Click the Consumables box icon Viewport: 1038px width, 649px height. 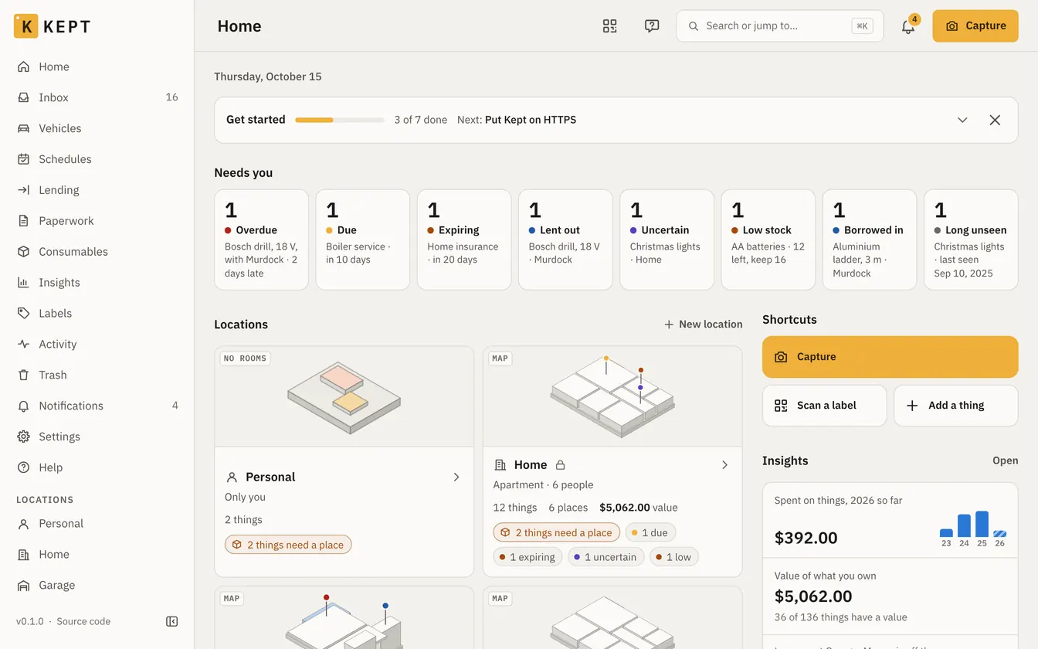pyautogui.click(x=23, y=252)
